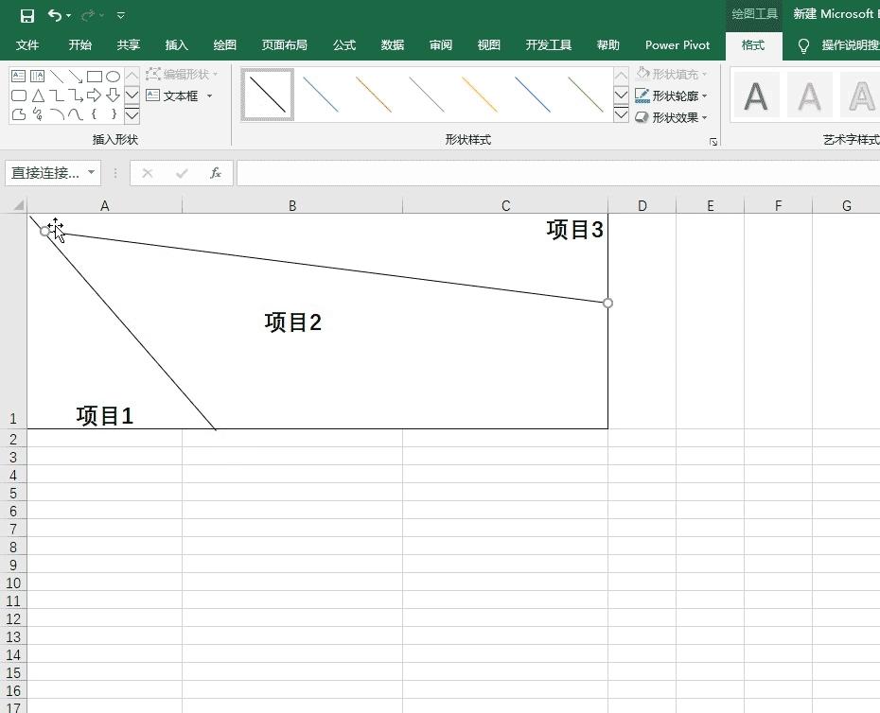Click the 页面布局 menu item
The height and width of the screenshot is (713, 880).
[286, 44]
